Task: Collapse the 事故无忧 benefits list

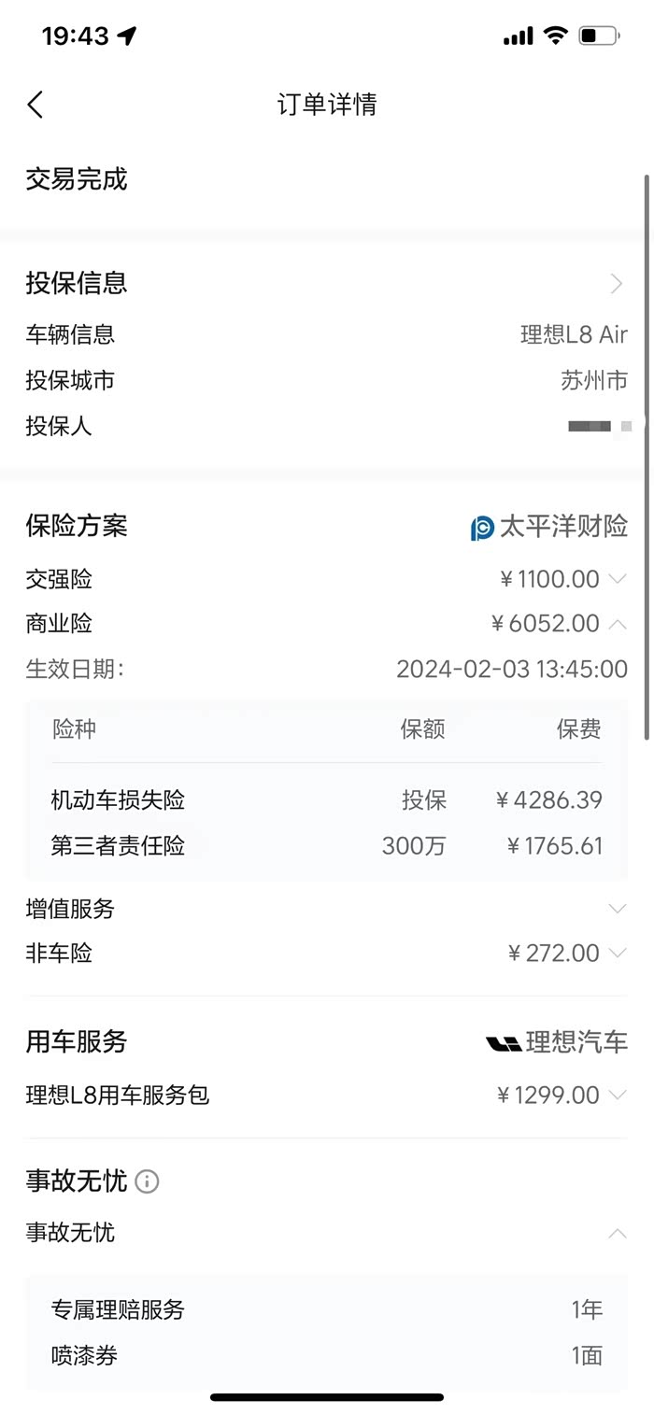Action: click(x=617, y=1234)
